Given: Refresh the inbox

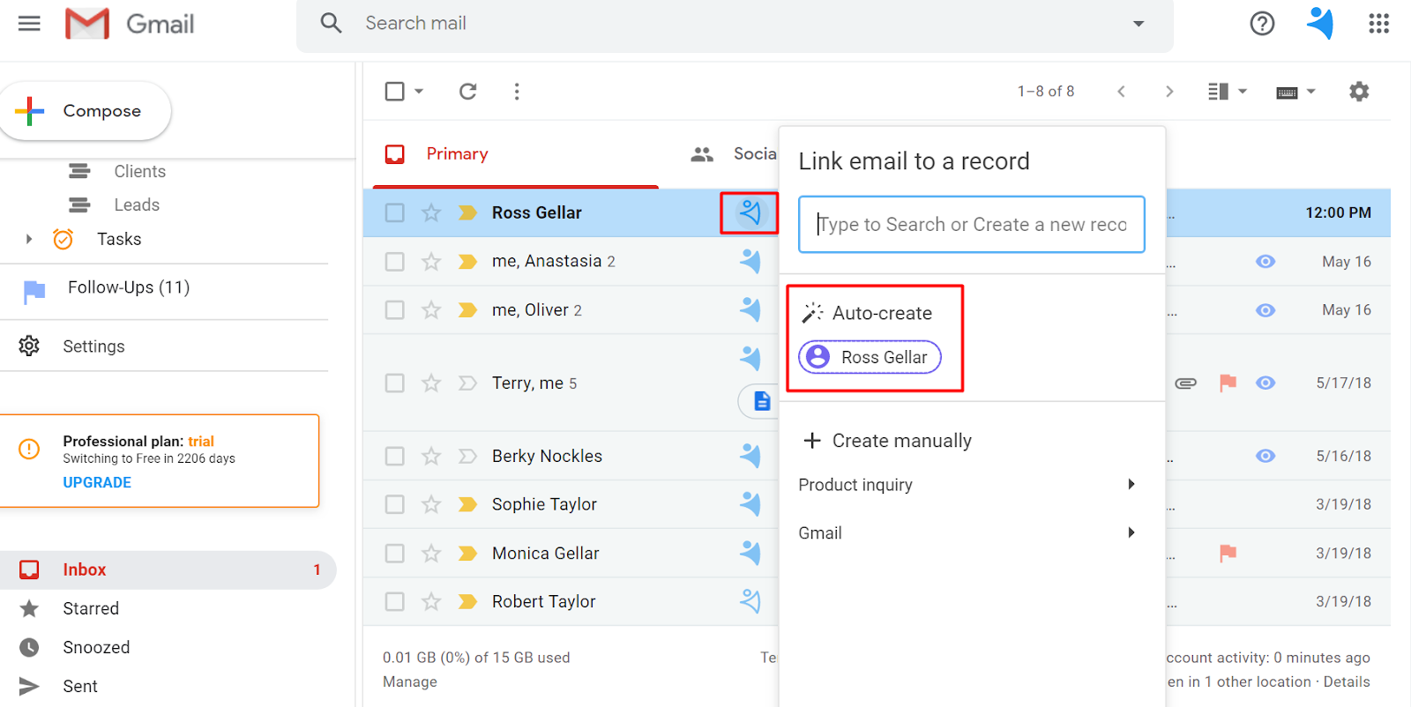Looking at the screenshot, I should [467, 91].
